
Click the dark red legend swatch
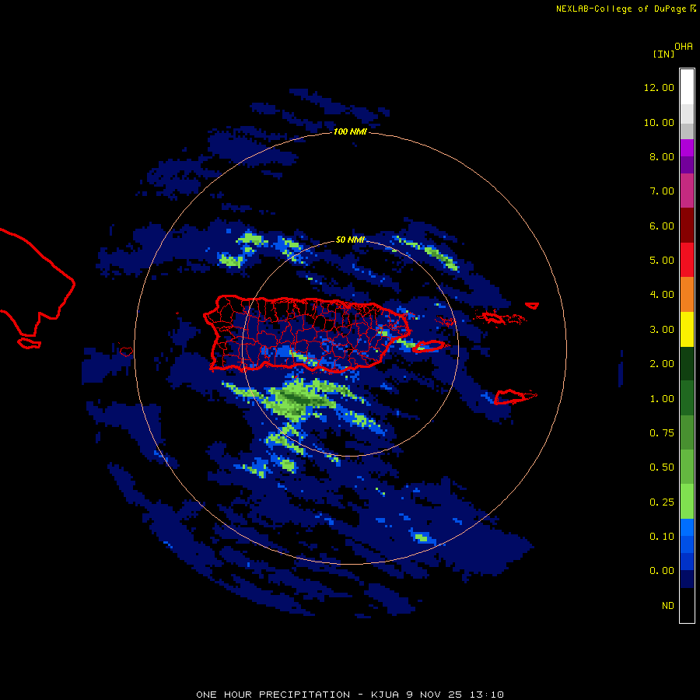(x=687, y=226)
